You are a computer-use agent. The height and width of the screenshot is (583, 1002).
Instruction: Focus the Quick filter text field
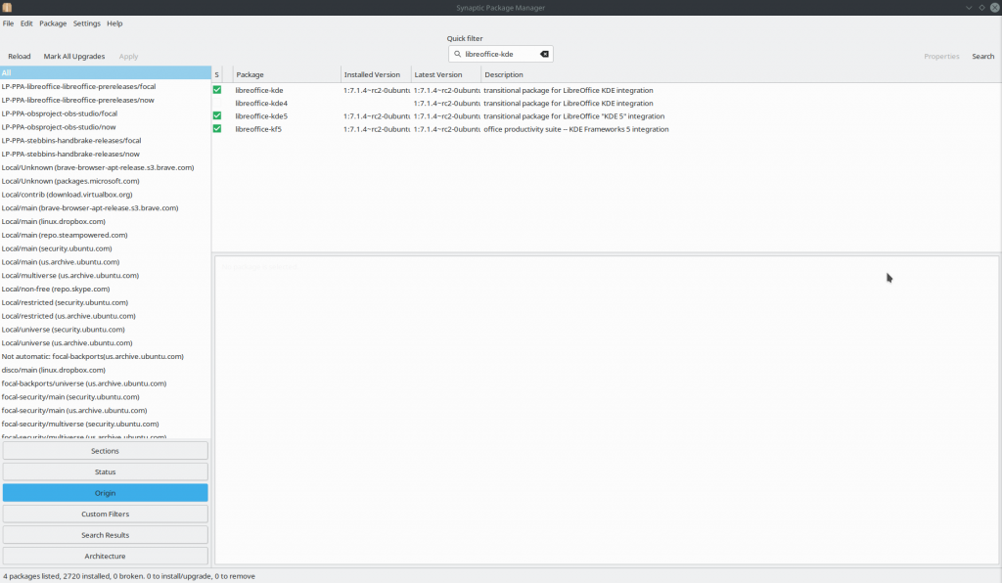tap(500, 54)
